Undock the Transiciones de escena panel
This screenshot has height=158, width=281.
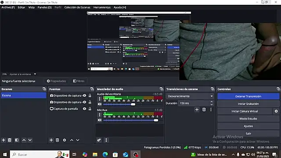click(x=213, y=89)
